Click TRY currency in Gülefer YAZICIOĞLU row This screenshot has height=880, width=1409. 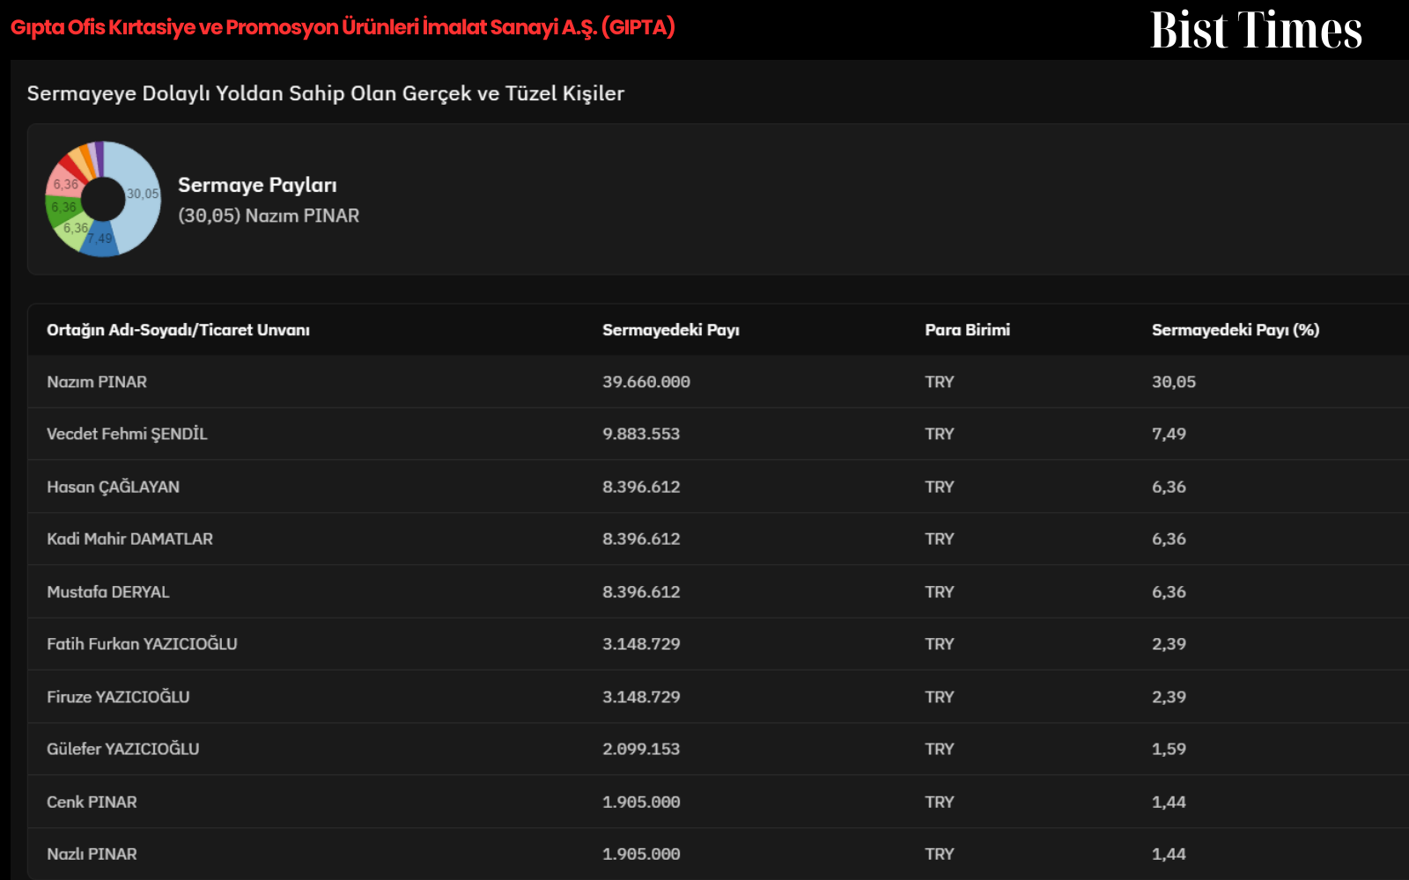point(940,749)
